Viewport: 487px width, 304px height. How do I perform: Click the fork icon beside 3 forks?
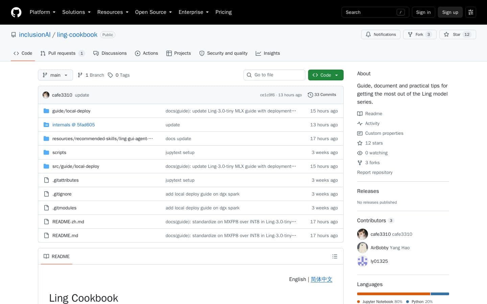[x=360, y=162]
